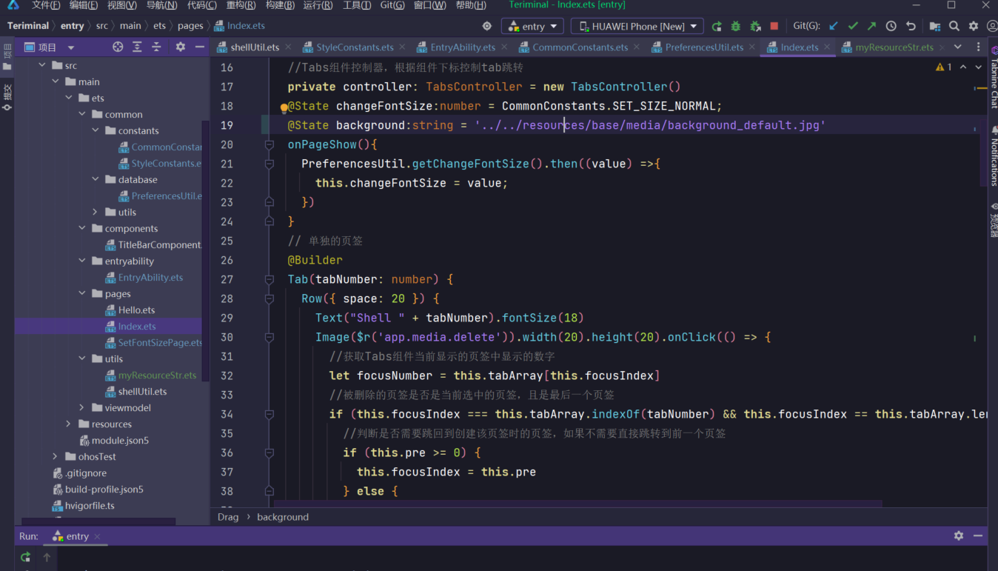998x571 pixels.
Task: Click gutter line number 27
Action: [x=227, y=279]
